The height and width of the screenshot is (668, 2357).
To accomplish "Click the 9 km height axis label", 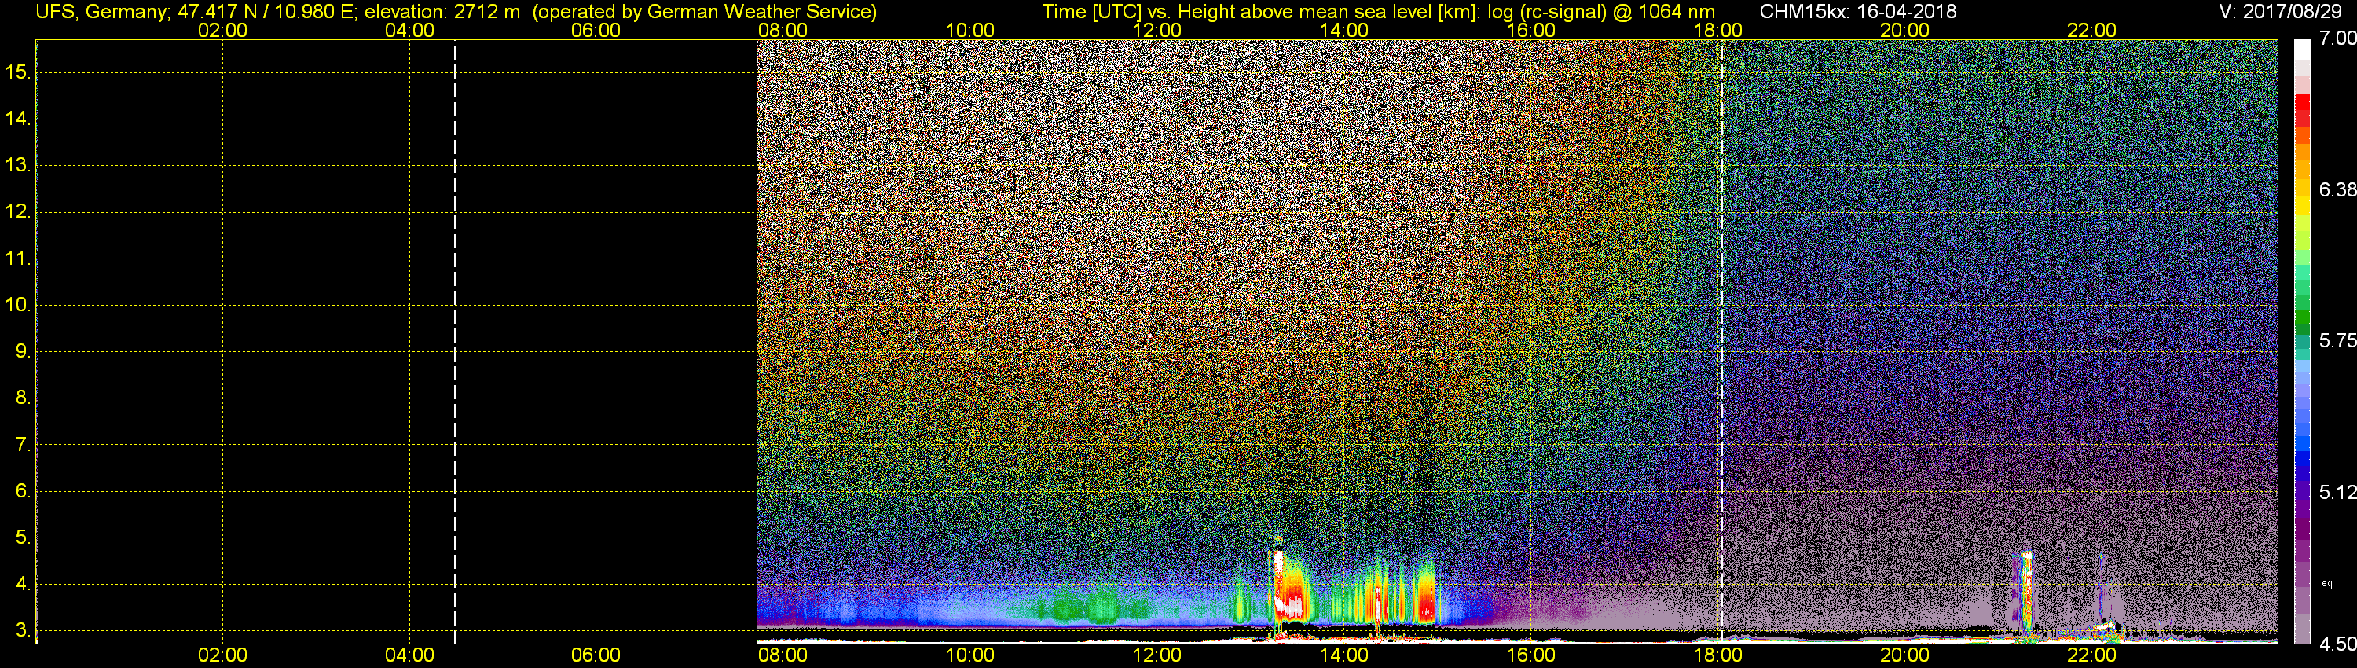I will pos(22,351).
